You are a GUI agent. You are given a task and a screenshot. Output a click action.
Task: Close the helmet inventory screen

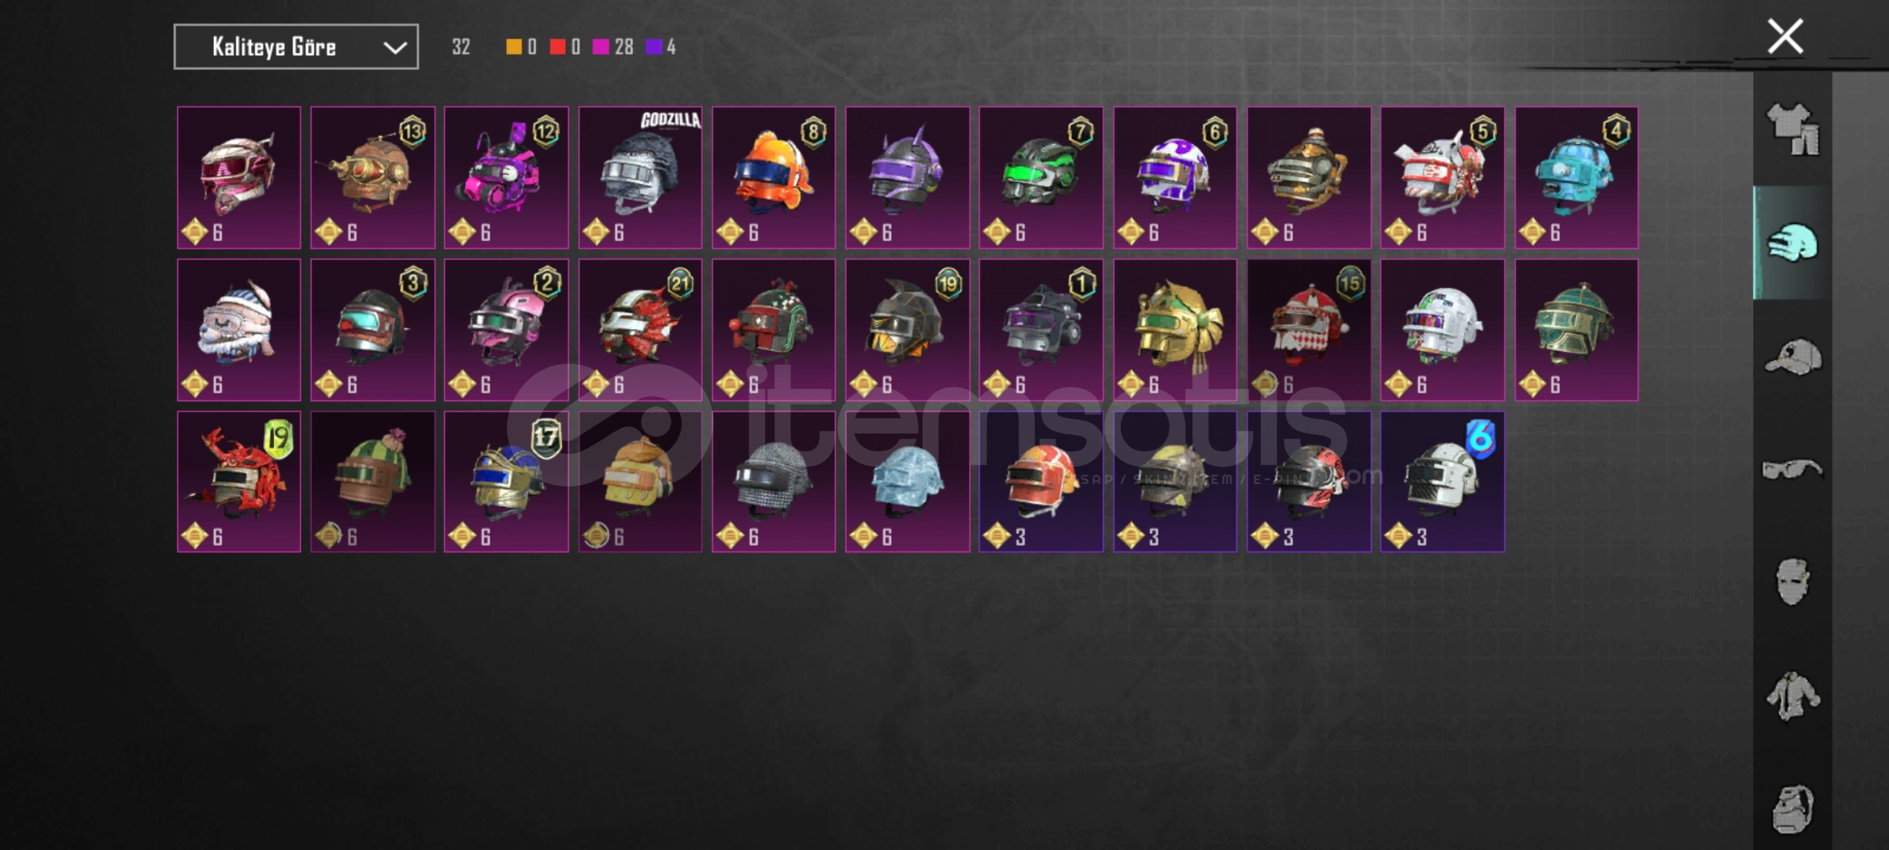pyautogui.click(x=1785, y=36)
